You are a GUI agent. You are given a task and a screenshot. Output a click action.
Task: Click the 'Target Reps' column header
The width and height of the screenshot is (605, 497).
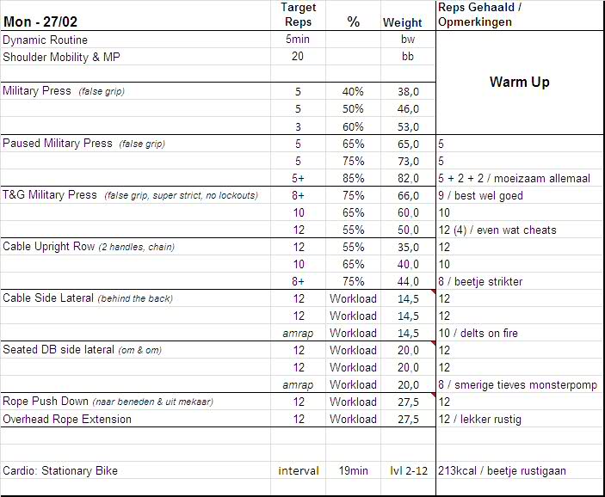(x=299, y=15)
